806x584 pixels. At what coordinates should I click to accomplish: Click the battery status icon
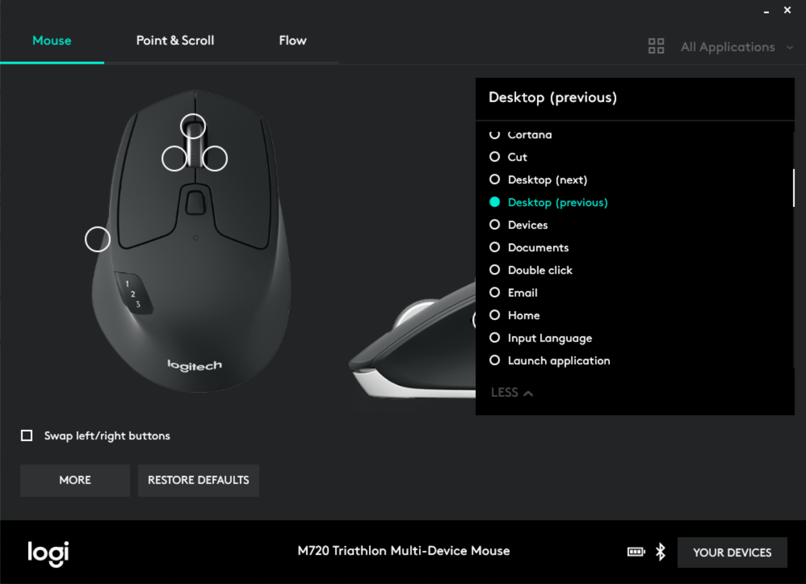(x=636, y=552)
